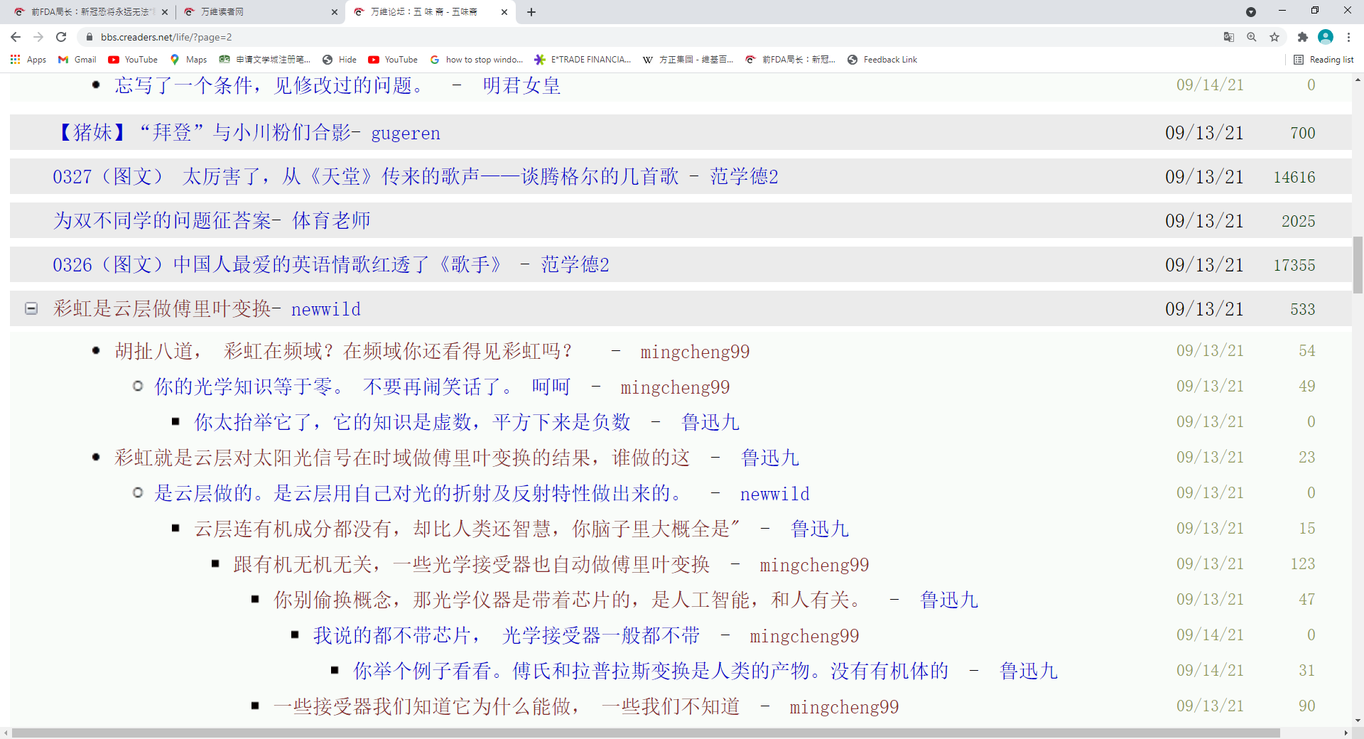Image resolution: width=1364 pixels, height=739 pixels.
Task: Open reply 是云层做的。是云层用自己
Action: pos(418,494)
